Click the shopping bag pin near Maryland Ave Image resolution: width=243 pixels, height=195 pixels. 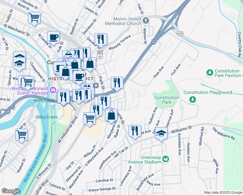111,115
